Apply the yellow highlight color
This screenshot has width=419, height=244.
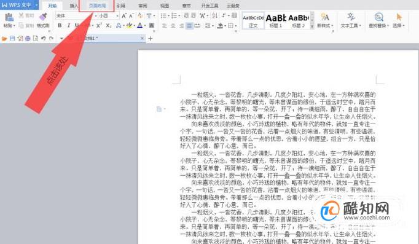coord(130,25)
